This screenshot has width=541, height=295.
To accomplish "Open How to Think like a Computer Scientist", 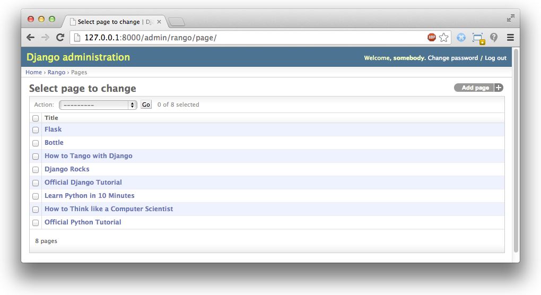I will pos(109,209).
